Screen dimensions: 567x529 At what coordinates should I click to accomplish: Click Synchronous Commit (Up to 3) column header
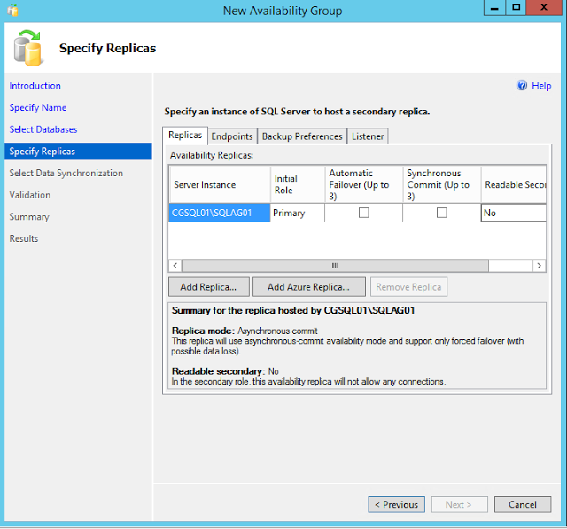442,184
